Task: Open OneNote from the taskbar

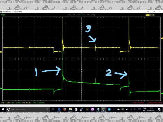Action: 93,109
